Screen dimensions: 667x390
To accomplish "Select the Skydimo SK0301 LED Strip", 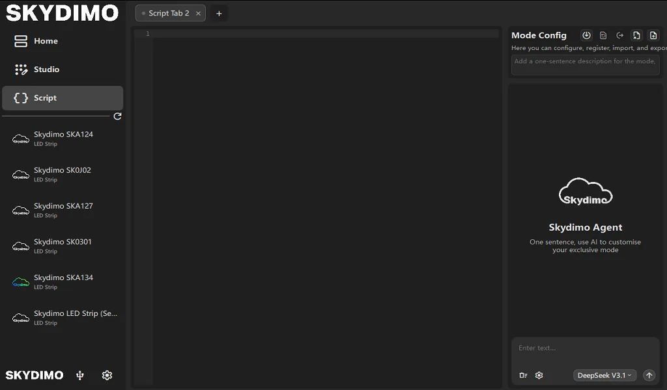I will [x=63, y=246].
